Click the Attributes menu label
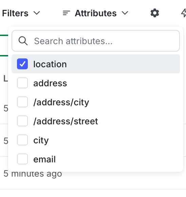 pos(96,13)
